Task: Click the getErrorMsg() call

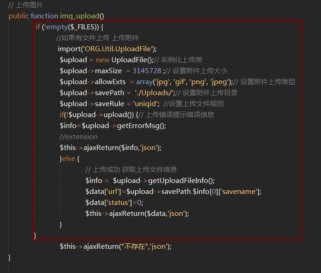Action: 141,126
